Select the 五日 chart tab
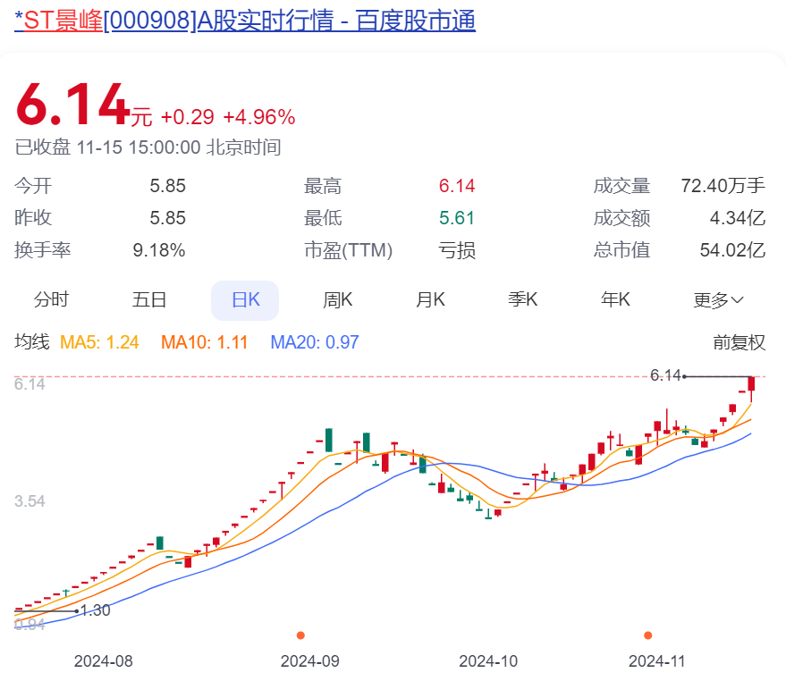The width and height of the screenshot is (786, 681). pos(149,300)
